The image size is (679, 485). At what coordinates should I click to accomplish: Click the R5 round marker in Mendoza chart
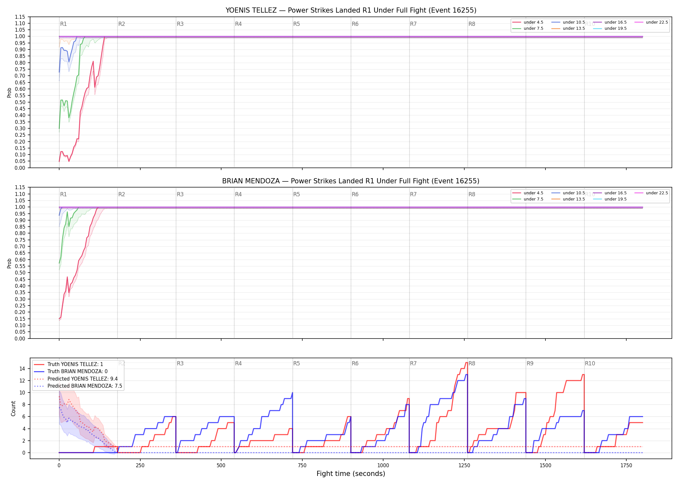point(296,194)
